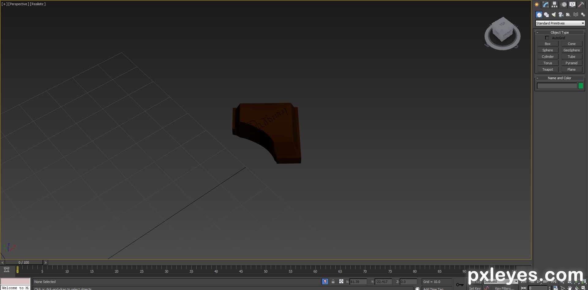Open the Perspective viewport label menu
This screenshot has height=290, width=588.
point(19,4)
